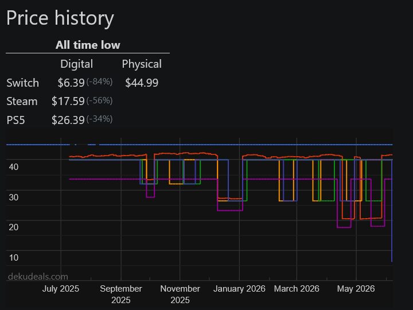Viewport: 413px width, 310px height.
Task: Select the Physical column header
Action: click(x=142, y=64)
